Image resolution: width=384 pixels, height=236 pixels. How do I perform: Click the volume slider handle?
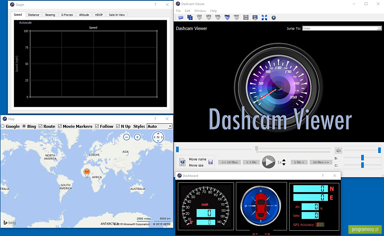(x=379, y=150)
